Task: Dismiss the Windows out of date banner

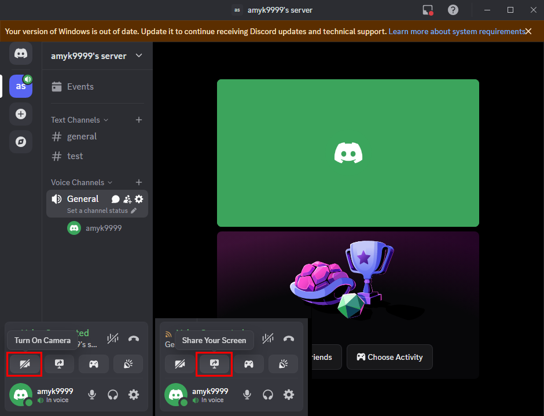Action: 528,32
